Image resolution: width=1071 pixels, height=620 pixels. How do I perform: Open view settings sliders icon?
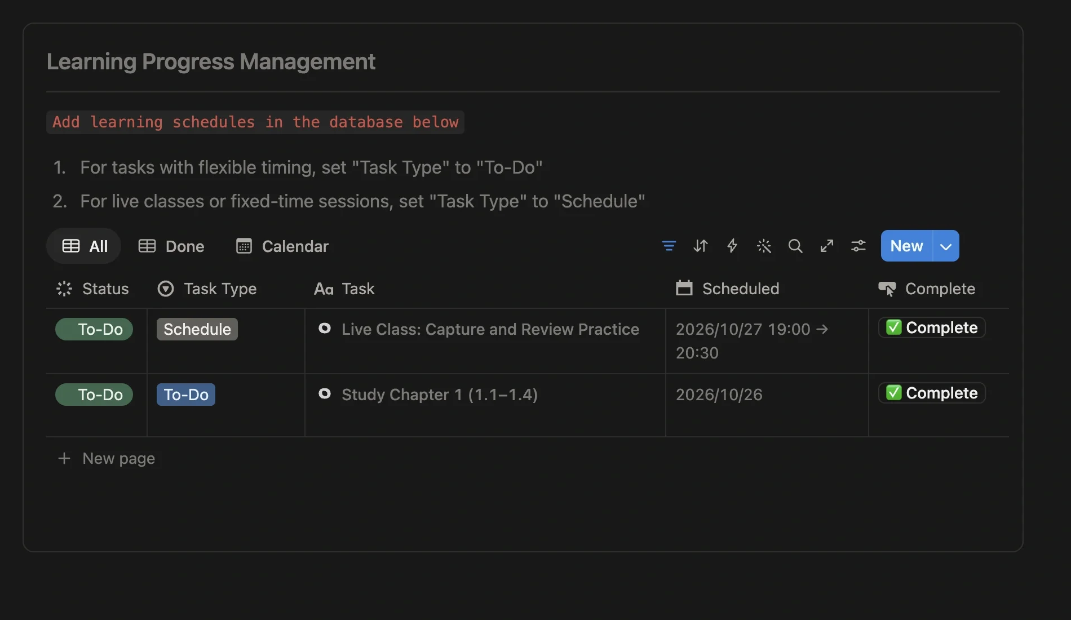pos(858,246)
